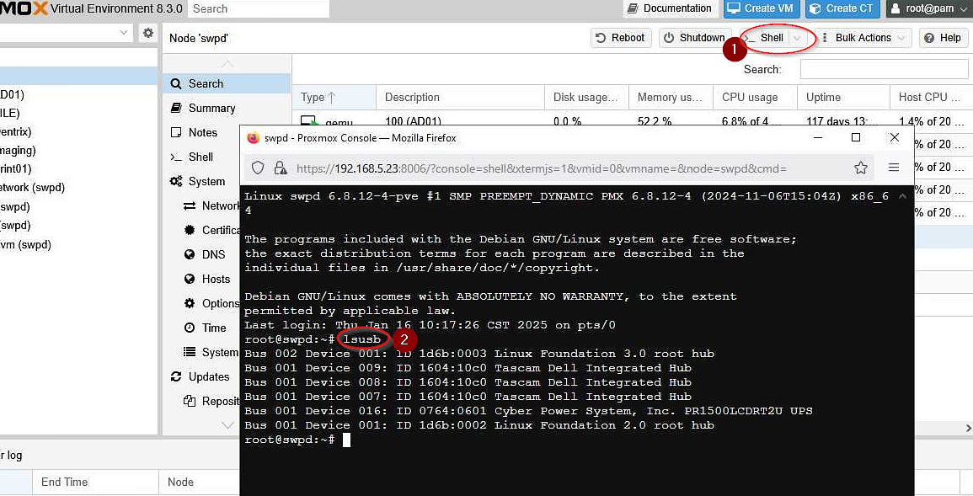Click the Certificates badge icon

pyautogui.click(x=190, y=230)
